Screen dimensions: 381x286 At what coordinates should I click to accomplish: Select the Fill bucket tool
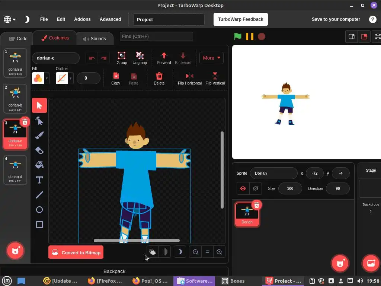click(x=39, y=165)
